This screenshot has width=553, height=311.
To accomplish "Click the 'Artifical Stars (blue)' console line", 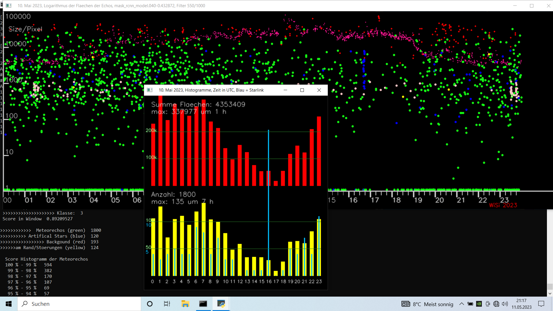I will tap(49, 236).
